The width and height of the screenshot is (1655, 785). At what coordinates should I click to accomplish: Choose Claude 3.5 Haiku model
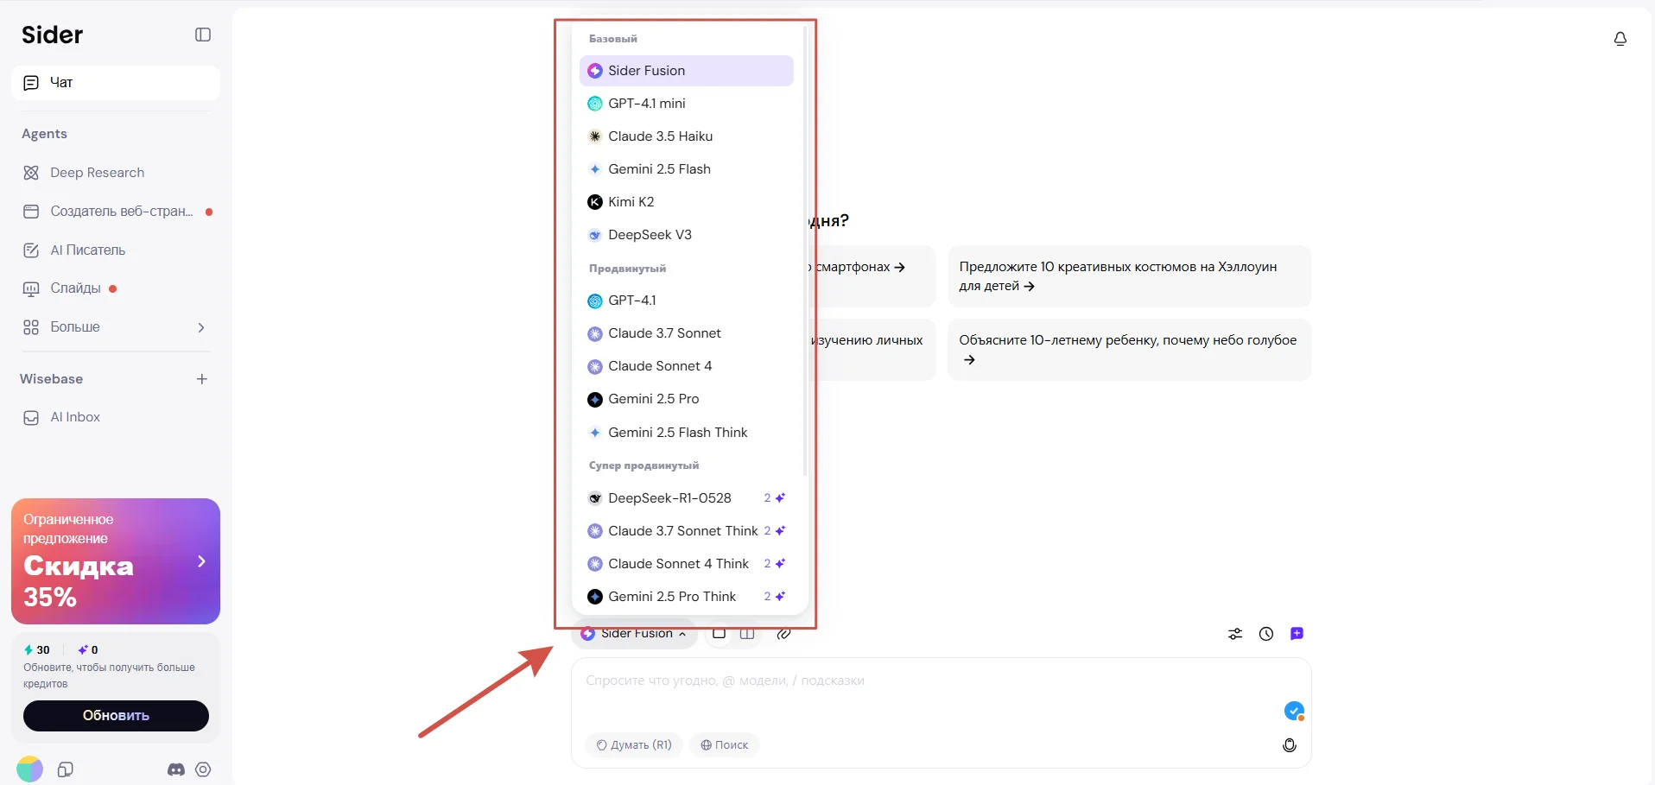[x=687, y=136]
